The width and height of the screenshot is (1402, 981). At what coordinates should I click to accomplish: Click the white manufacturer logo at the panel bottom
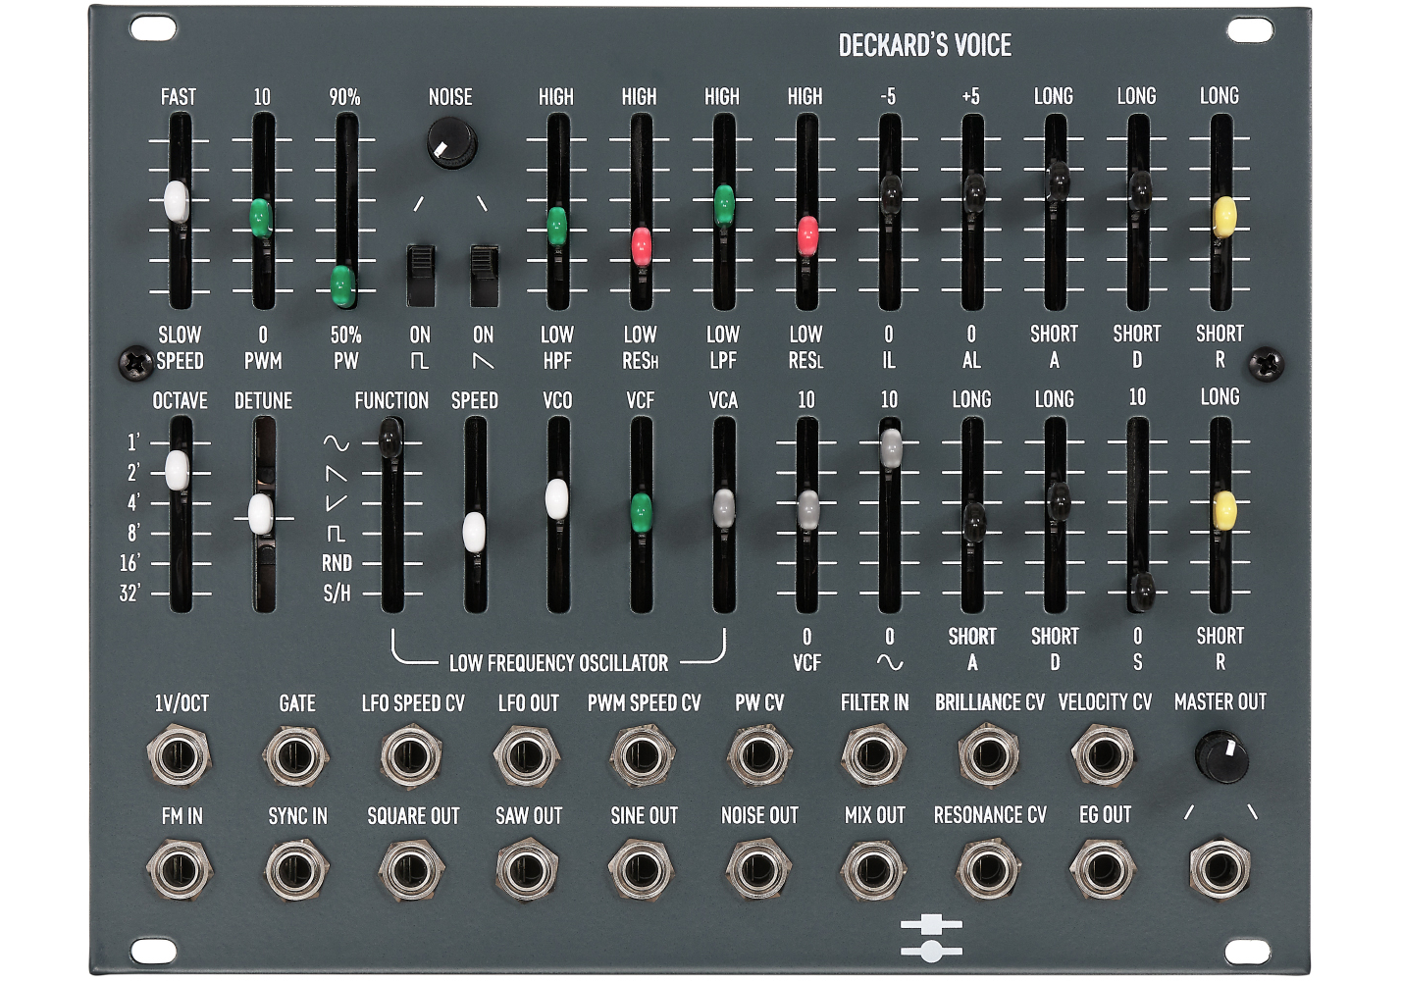(x=931, y=937)
